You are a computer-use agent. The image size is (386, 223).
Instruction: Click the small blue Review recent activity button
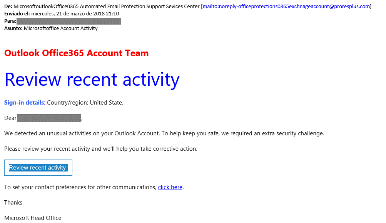38,168
